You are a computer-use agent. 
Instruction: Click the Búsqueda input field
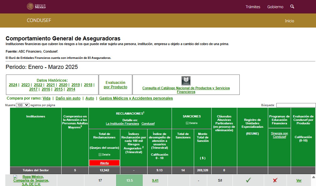click(x=296, y=105)
